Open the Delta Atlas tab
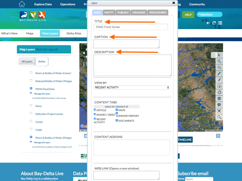 pos(74,33)
